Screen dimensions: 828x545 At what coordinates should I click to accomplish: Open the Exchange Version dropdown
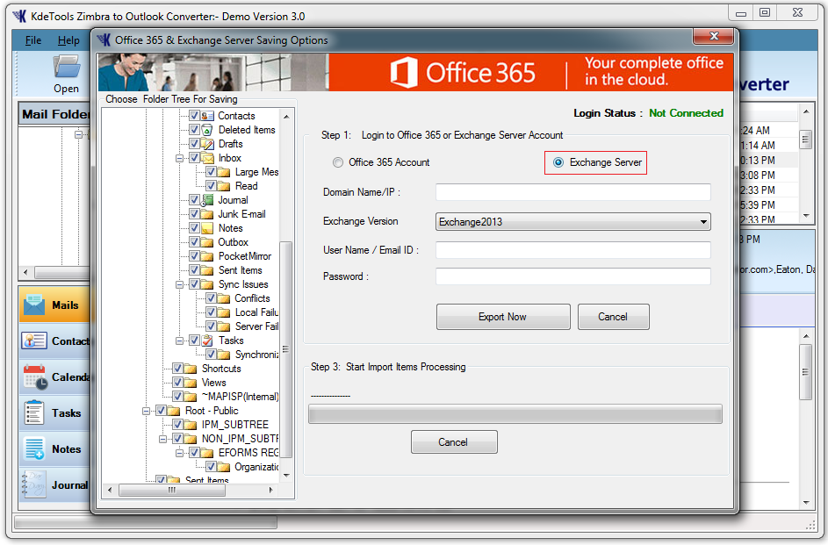tap(573, 222)
